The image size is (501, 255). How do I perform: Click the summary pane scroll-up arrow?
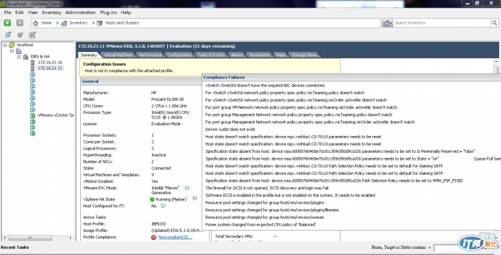point(496,61)
